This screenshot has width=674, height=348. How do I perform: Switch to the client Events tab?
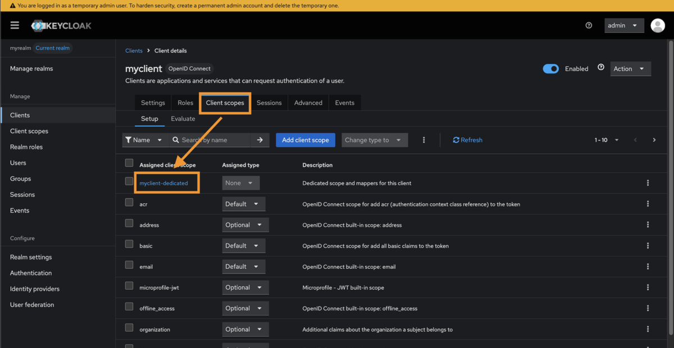click(x=345, y=103)
